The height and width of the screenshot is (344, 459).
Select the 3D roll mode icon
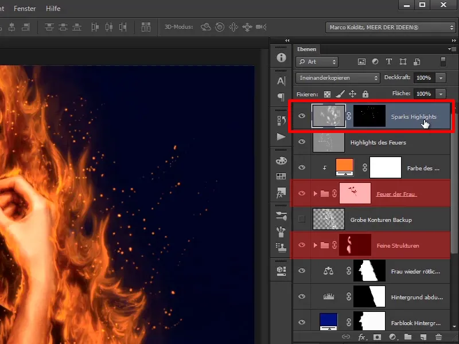pos(220,27)
